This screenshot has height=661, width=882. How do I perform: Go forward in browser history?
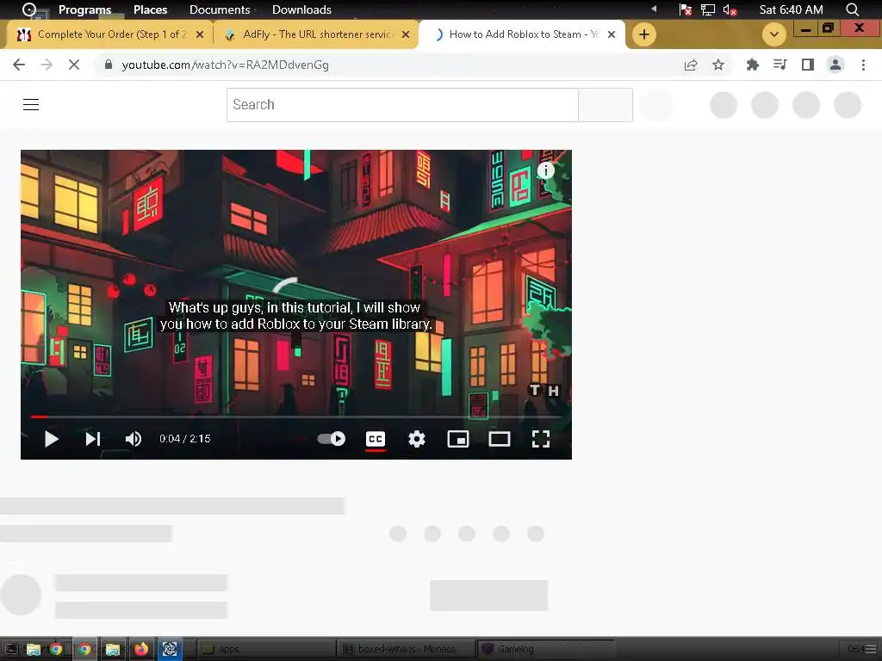[47, 65]
